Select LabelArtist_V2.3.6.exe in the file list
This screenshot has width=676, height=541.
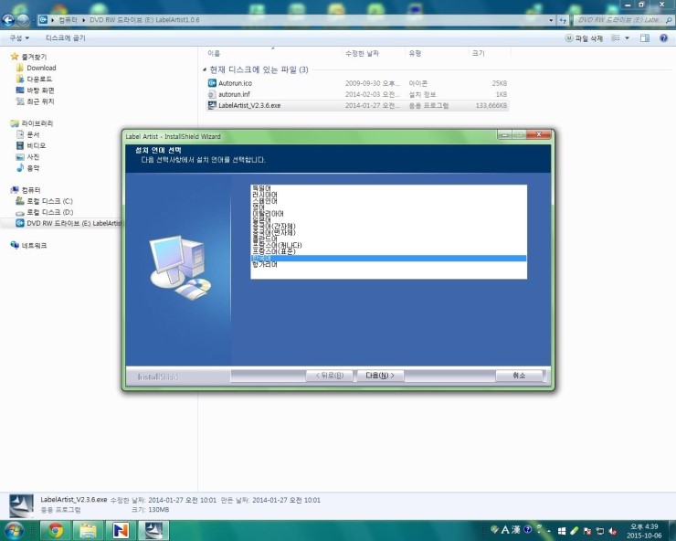pyautogui.click(x=249, y=105)
